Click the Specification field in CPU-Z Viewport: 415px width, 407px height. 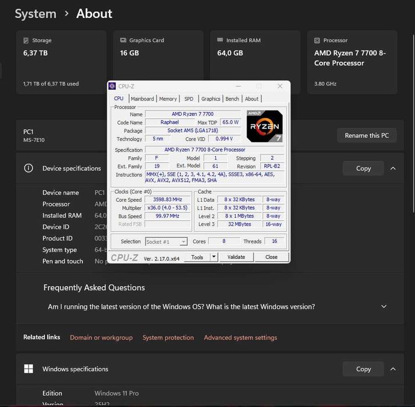click(214, 149)
